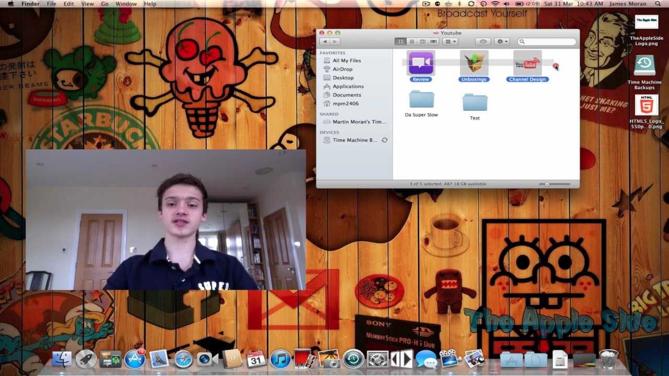Select the Unboxings folder icon

click(474, 63)
